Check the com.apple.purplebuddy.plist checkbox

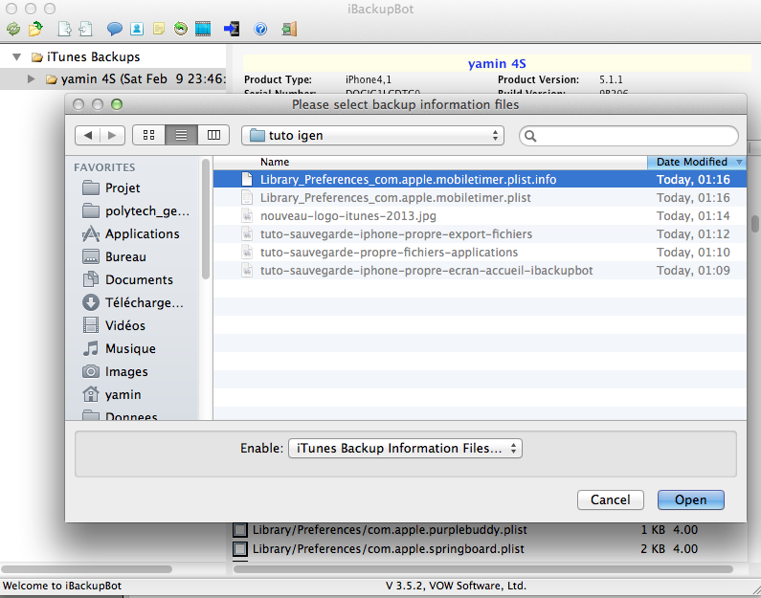(239, 530)
